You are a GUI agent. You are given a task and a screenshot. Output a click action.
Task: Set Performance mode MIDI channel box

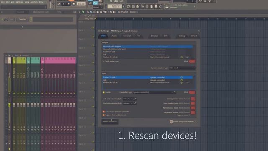(x=193, y=108)
